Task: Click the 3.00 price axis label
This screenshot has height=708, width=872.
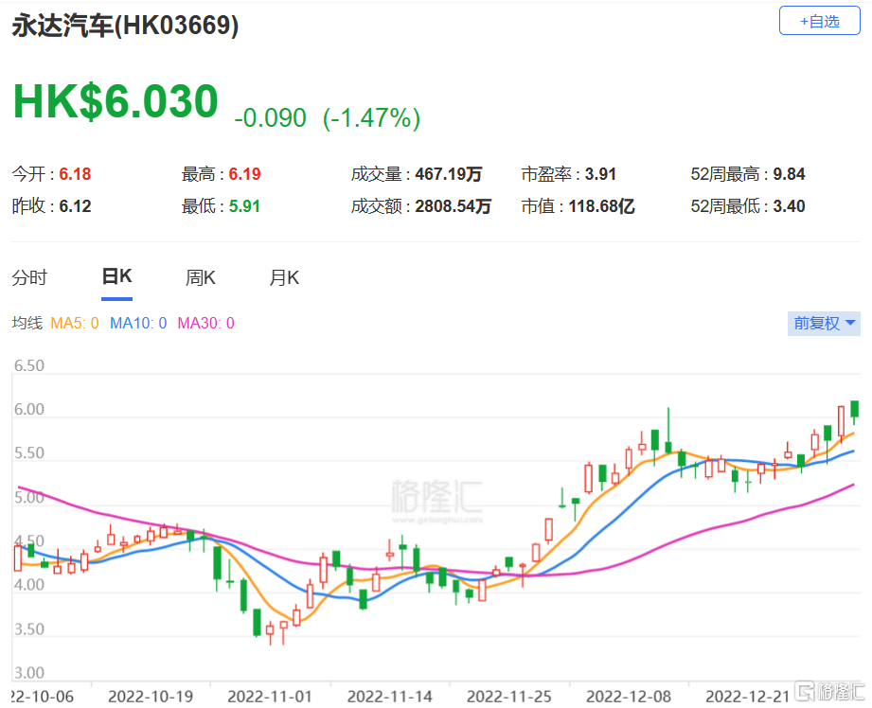Action: click(x=29, y=673)
